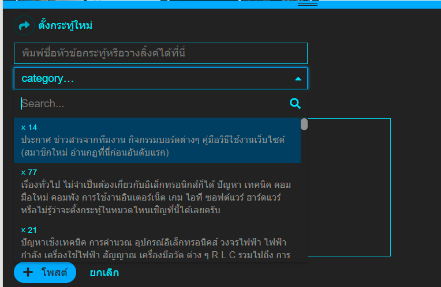Collapse the category dropdown arrow
This screenshot has width=441, height=287.
pos(298,79)
